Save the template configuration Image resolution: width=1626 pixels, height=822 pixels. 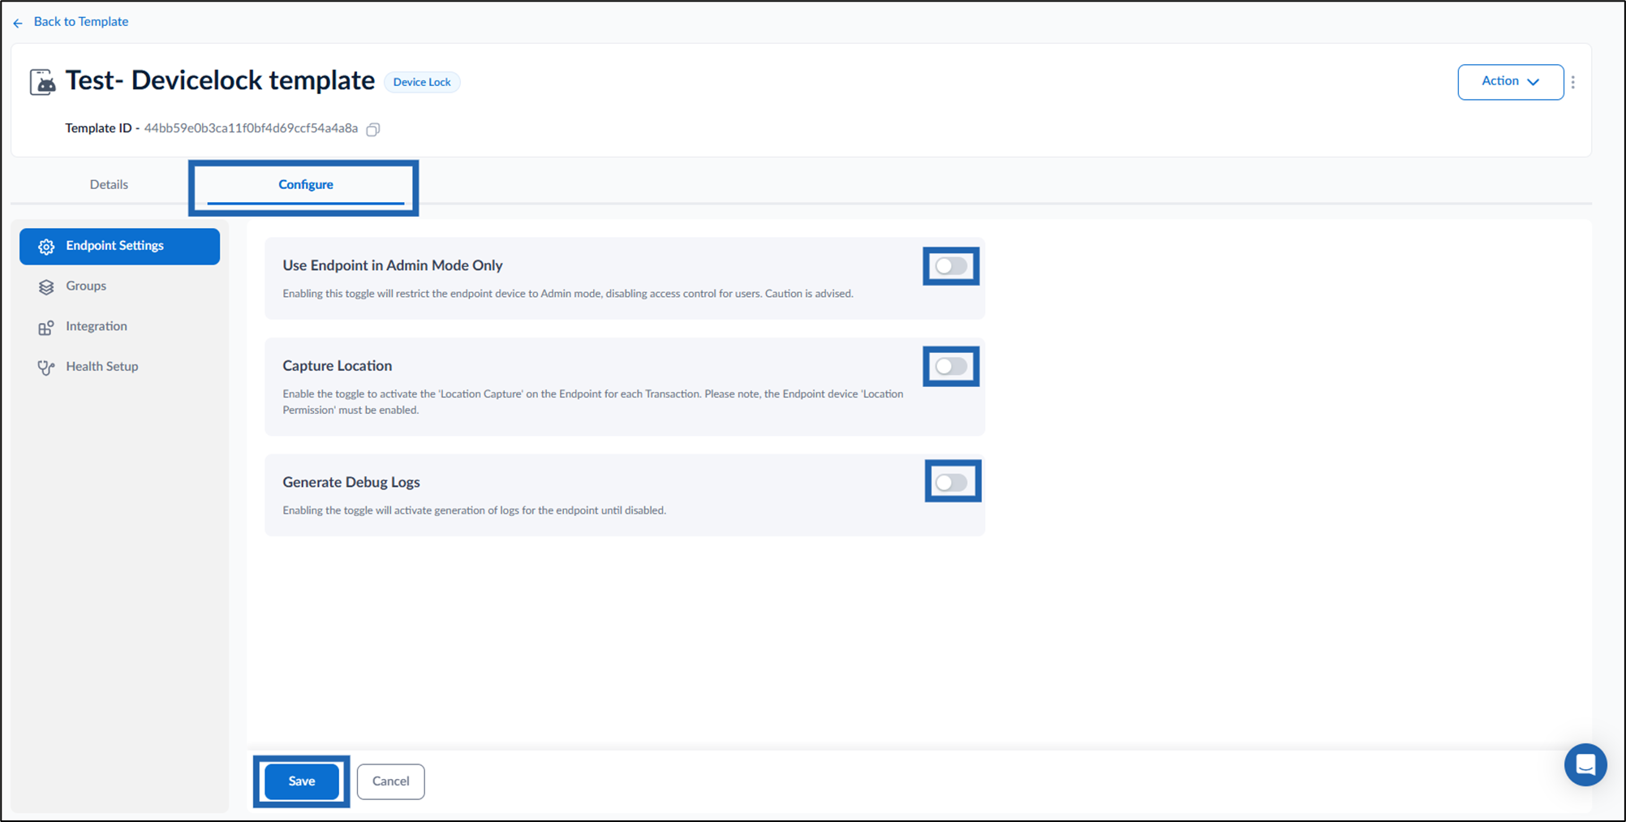click(302, 781)
